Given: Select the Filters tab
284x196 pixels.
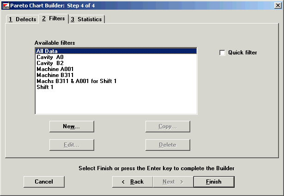Looking at the screenshot, I should pyautogui.click(x=53, y=18).
